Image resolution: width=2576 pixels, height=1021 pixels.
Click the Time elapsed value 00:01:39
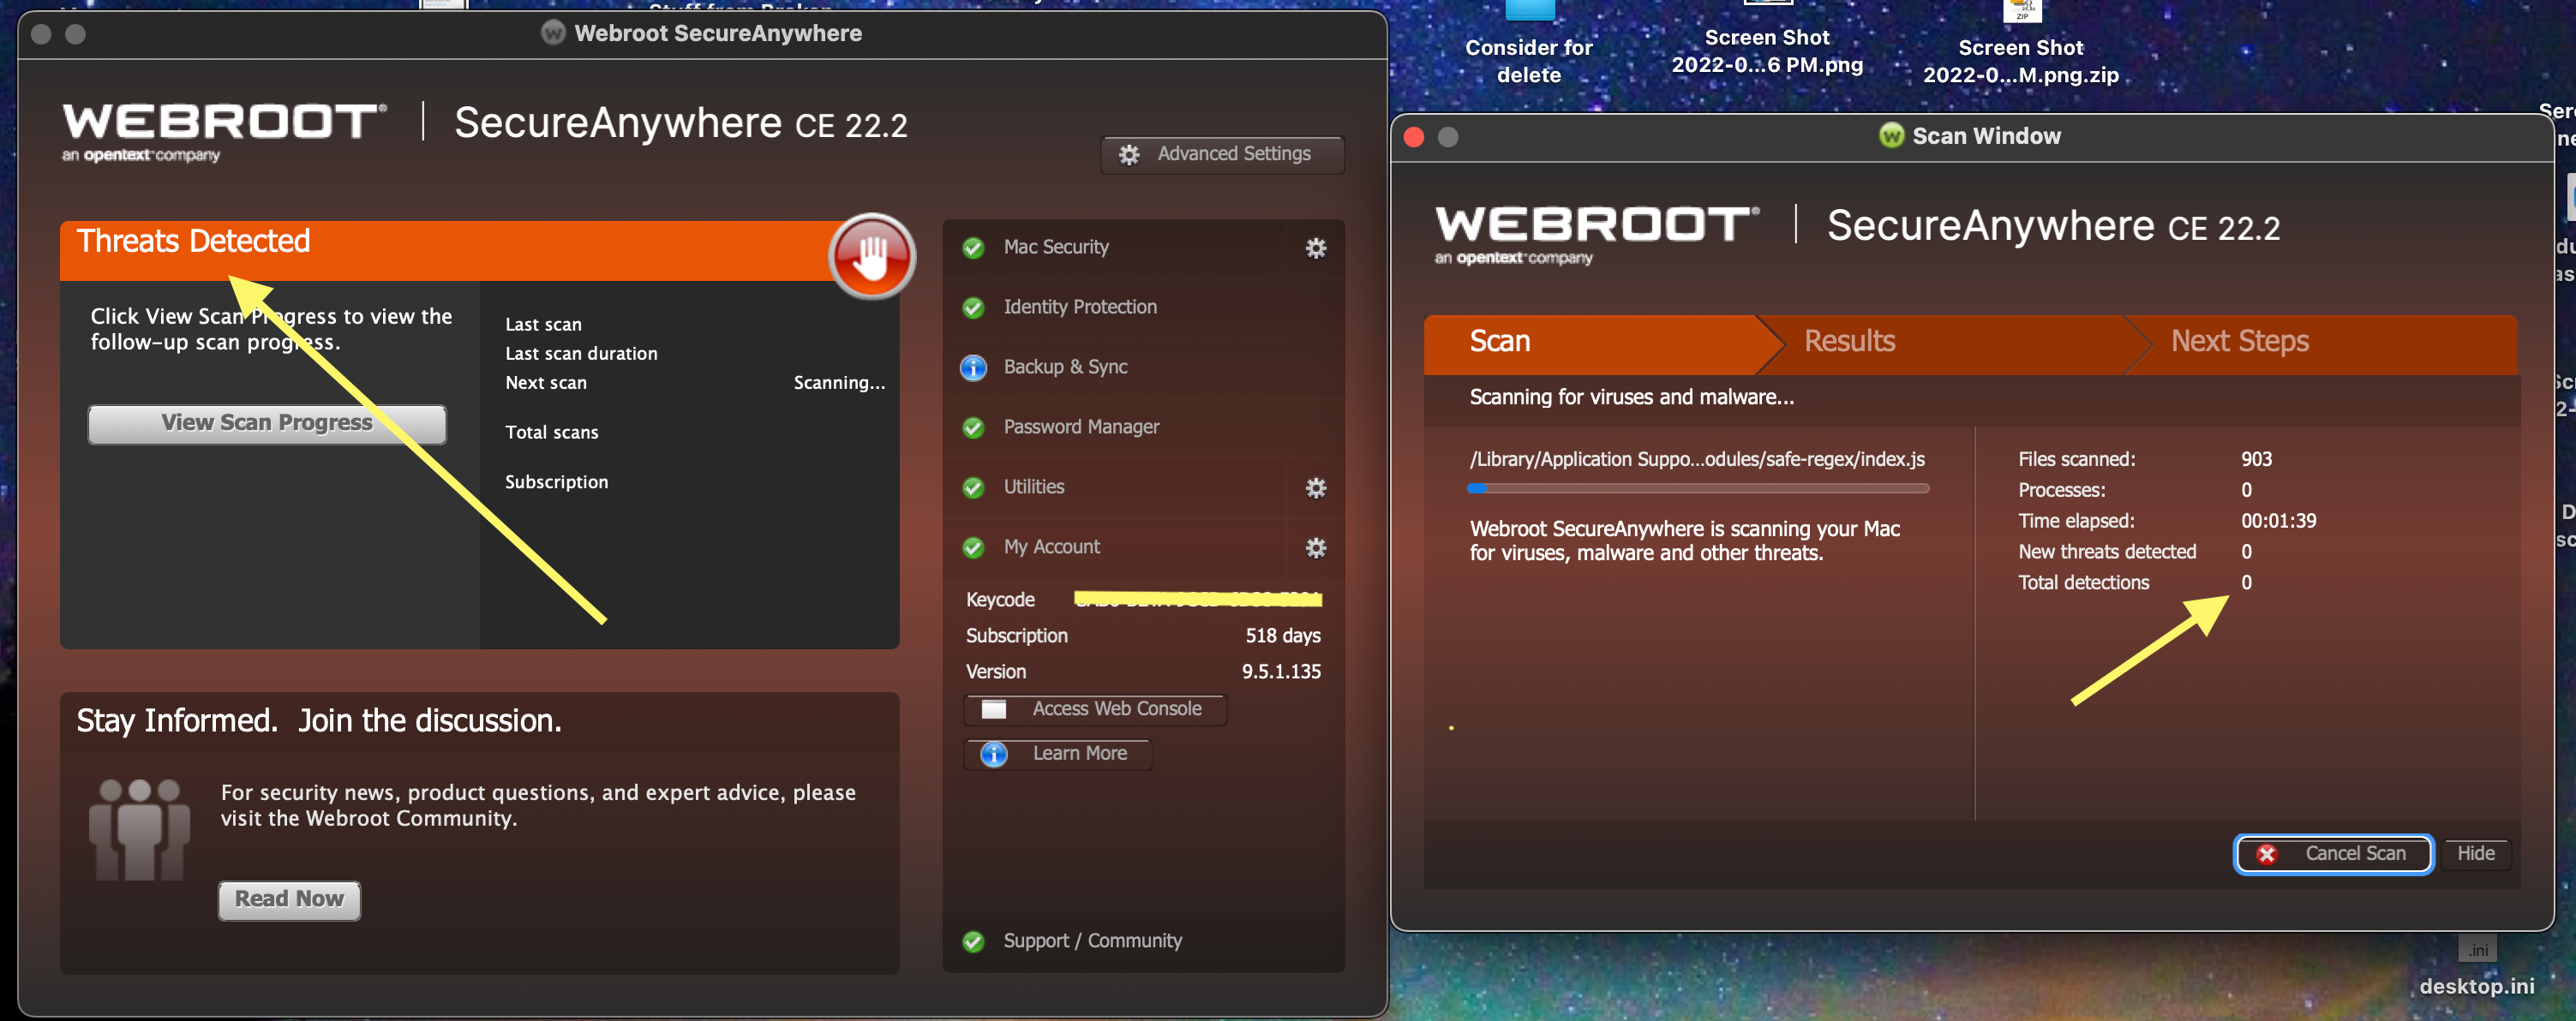[x=2278, y=521]
